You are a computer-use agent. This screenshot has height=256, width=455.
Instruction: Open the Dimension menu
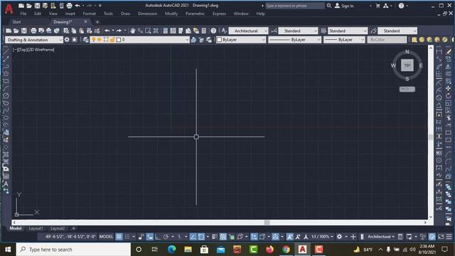[147, 14]
